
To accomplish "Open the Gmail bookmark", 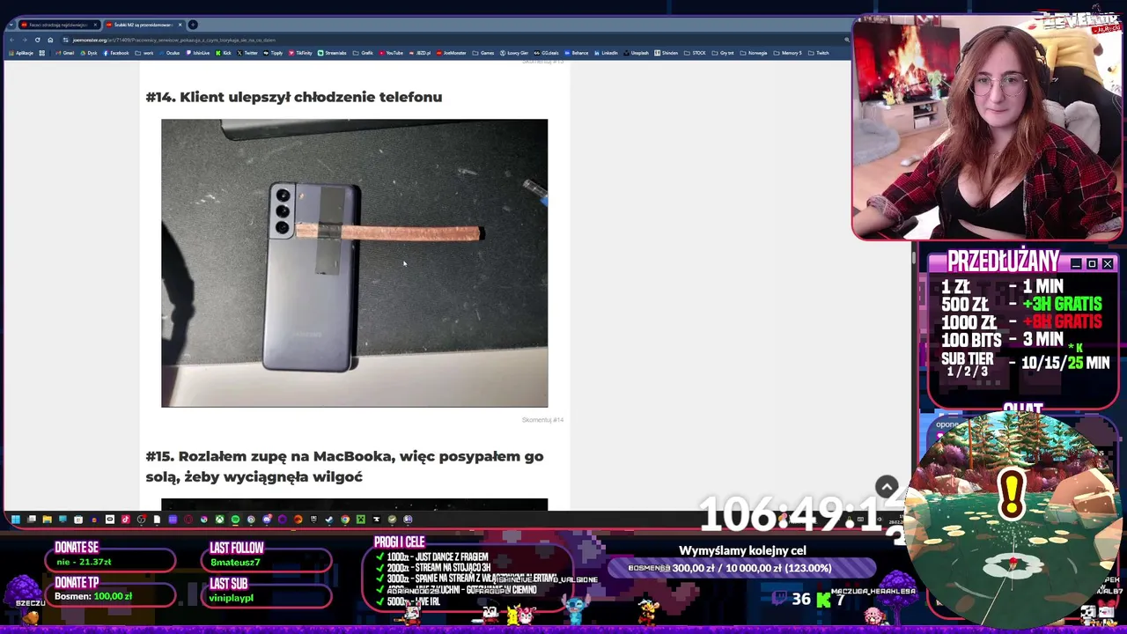I will [65, 53].
